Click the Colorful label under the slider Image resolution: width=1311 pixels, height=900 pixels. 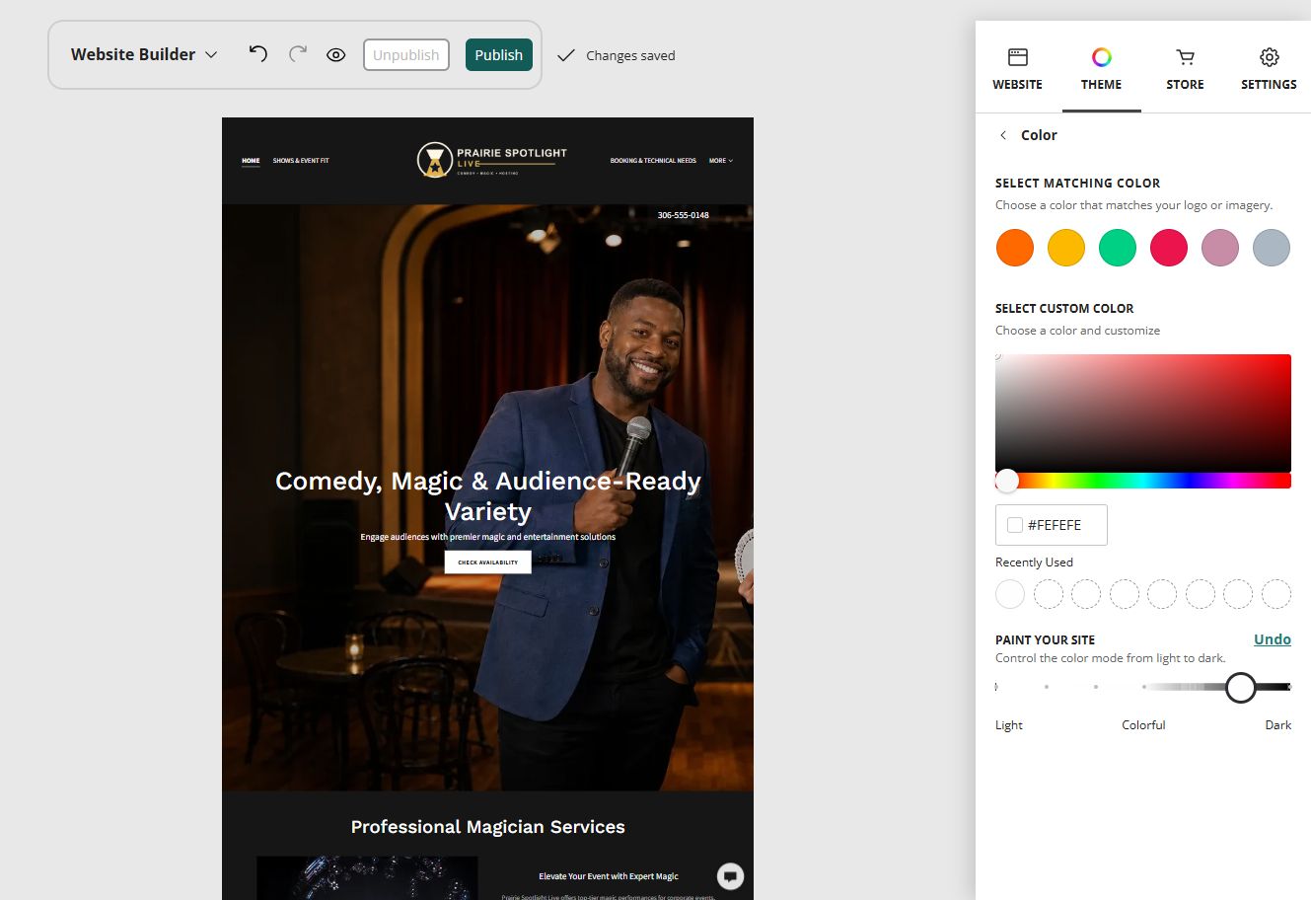(x=1143, y=725)
